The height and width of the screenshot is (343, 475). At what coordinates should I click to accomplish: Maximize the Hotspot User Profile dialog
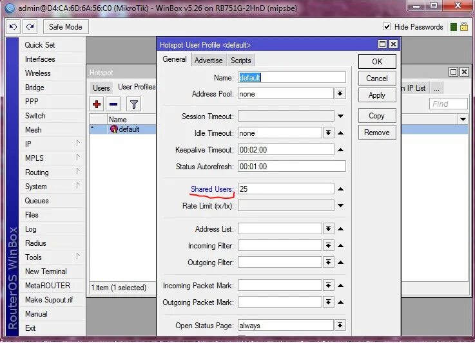(x=383, y=44)
